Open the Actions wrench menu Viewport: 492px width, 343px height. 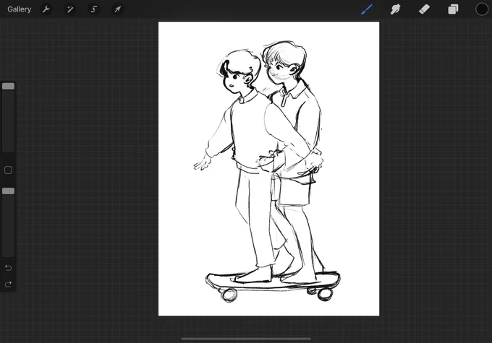(x=46, y=9)
